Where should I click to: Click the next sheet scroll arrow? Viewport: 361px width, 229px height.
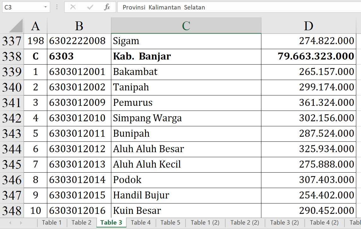coord(21,223)
